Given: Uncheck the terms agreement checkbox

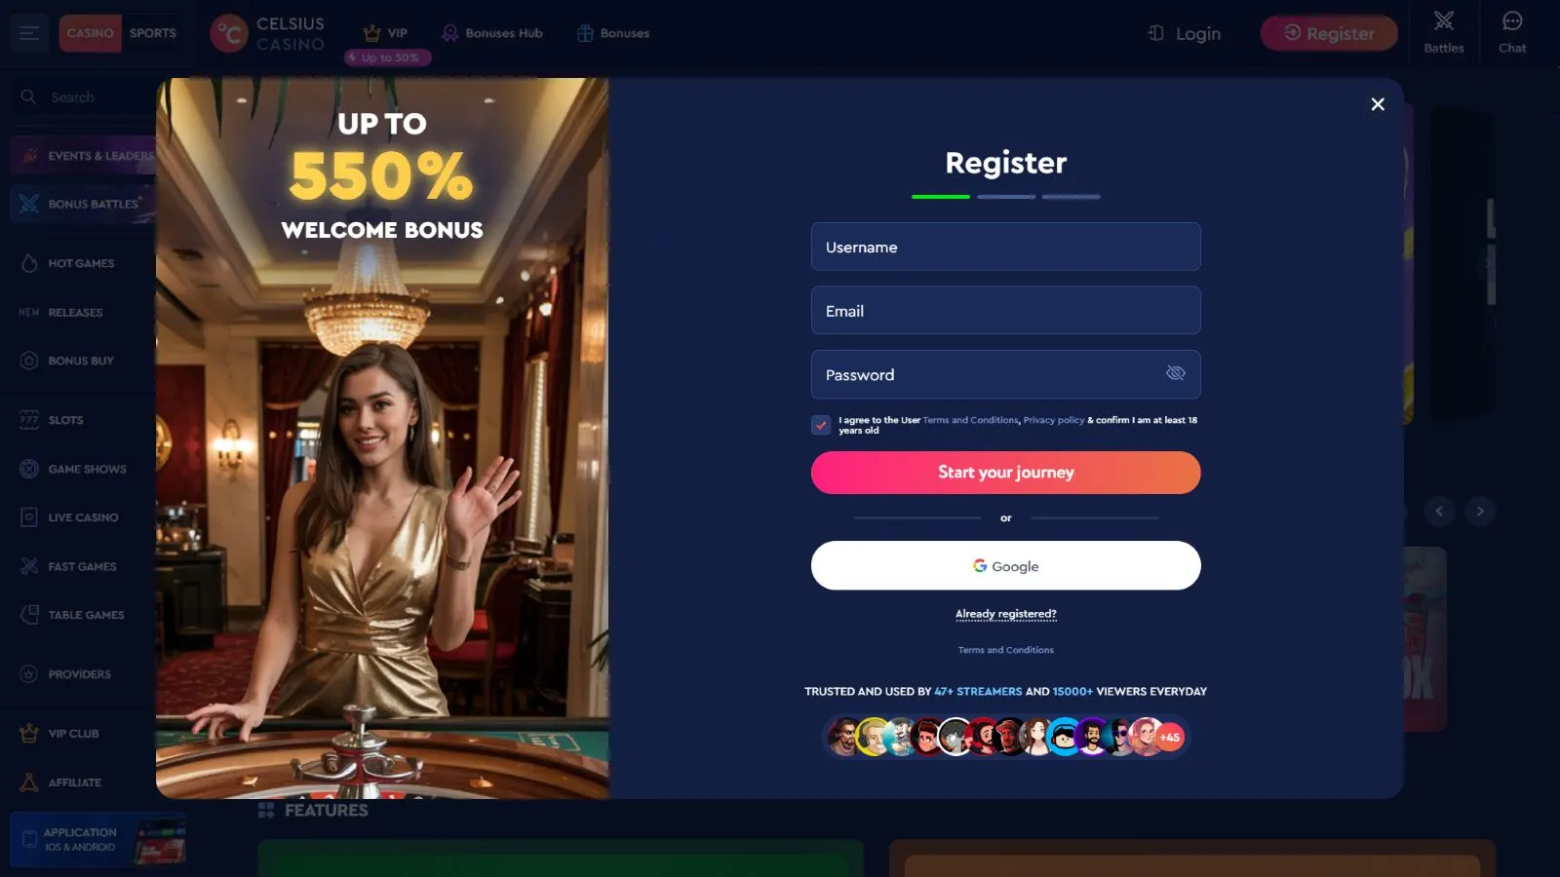Looking at the screenshot, I should 821,425.
